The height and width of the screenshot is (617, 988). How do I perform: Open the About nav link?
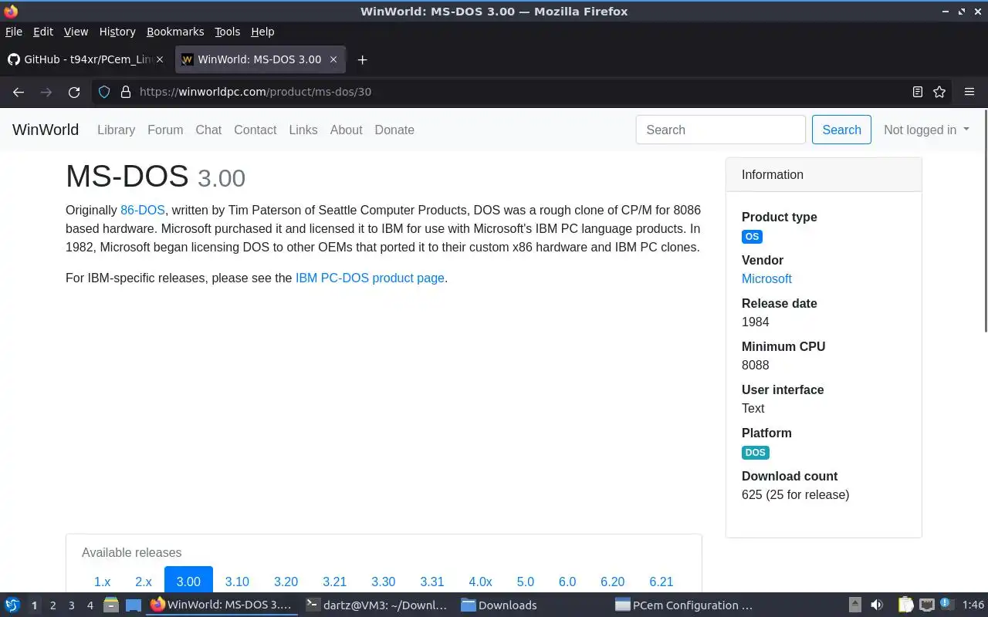346,130
